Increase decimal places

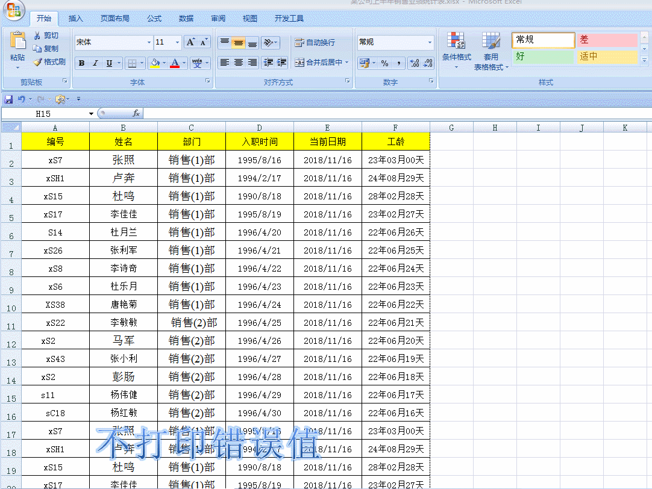[x=415, y=63]
